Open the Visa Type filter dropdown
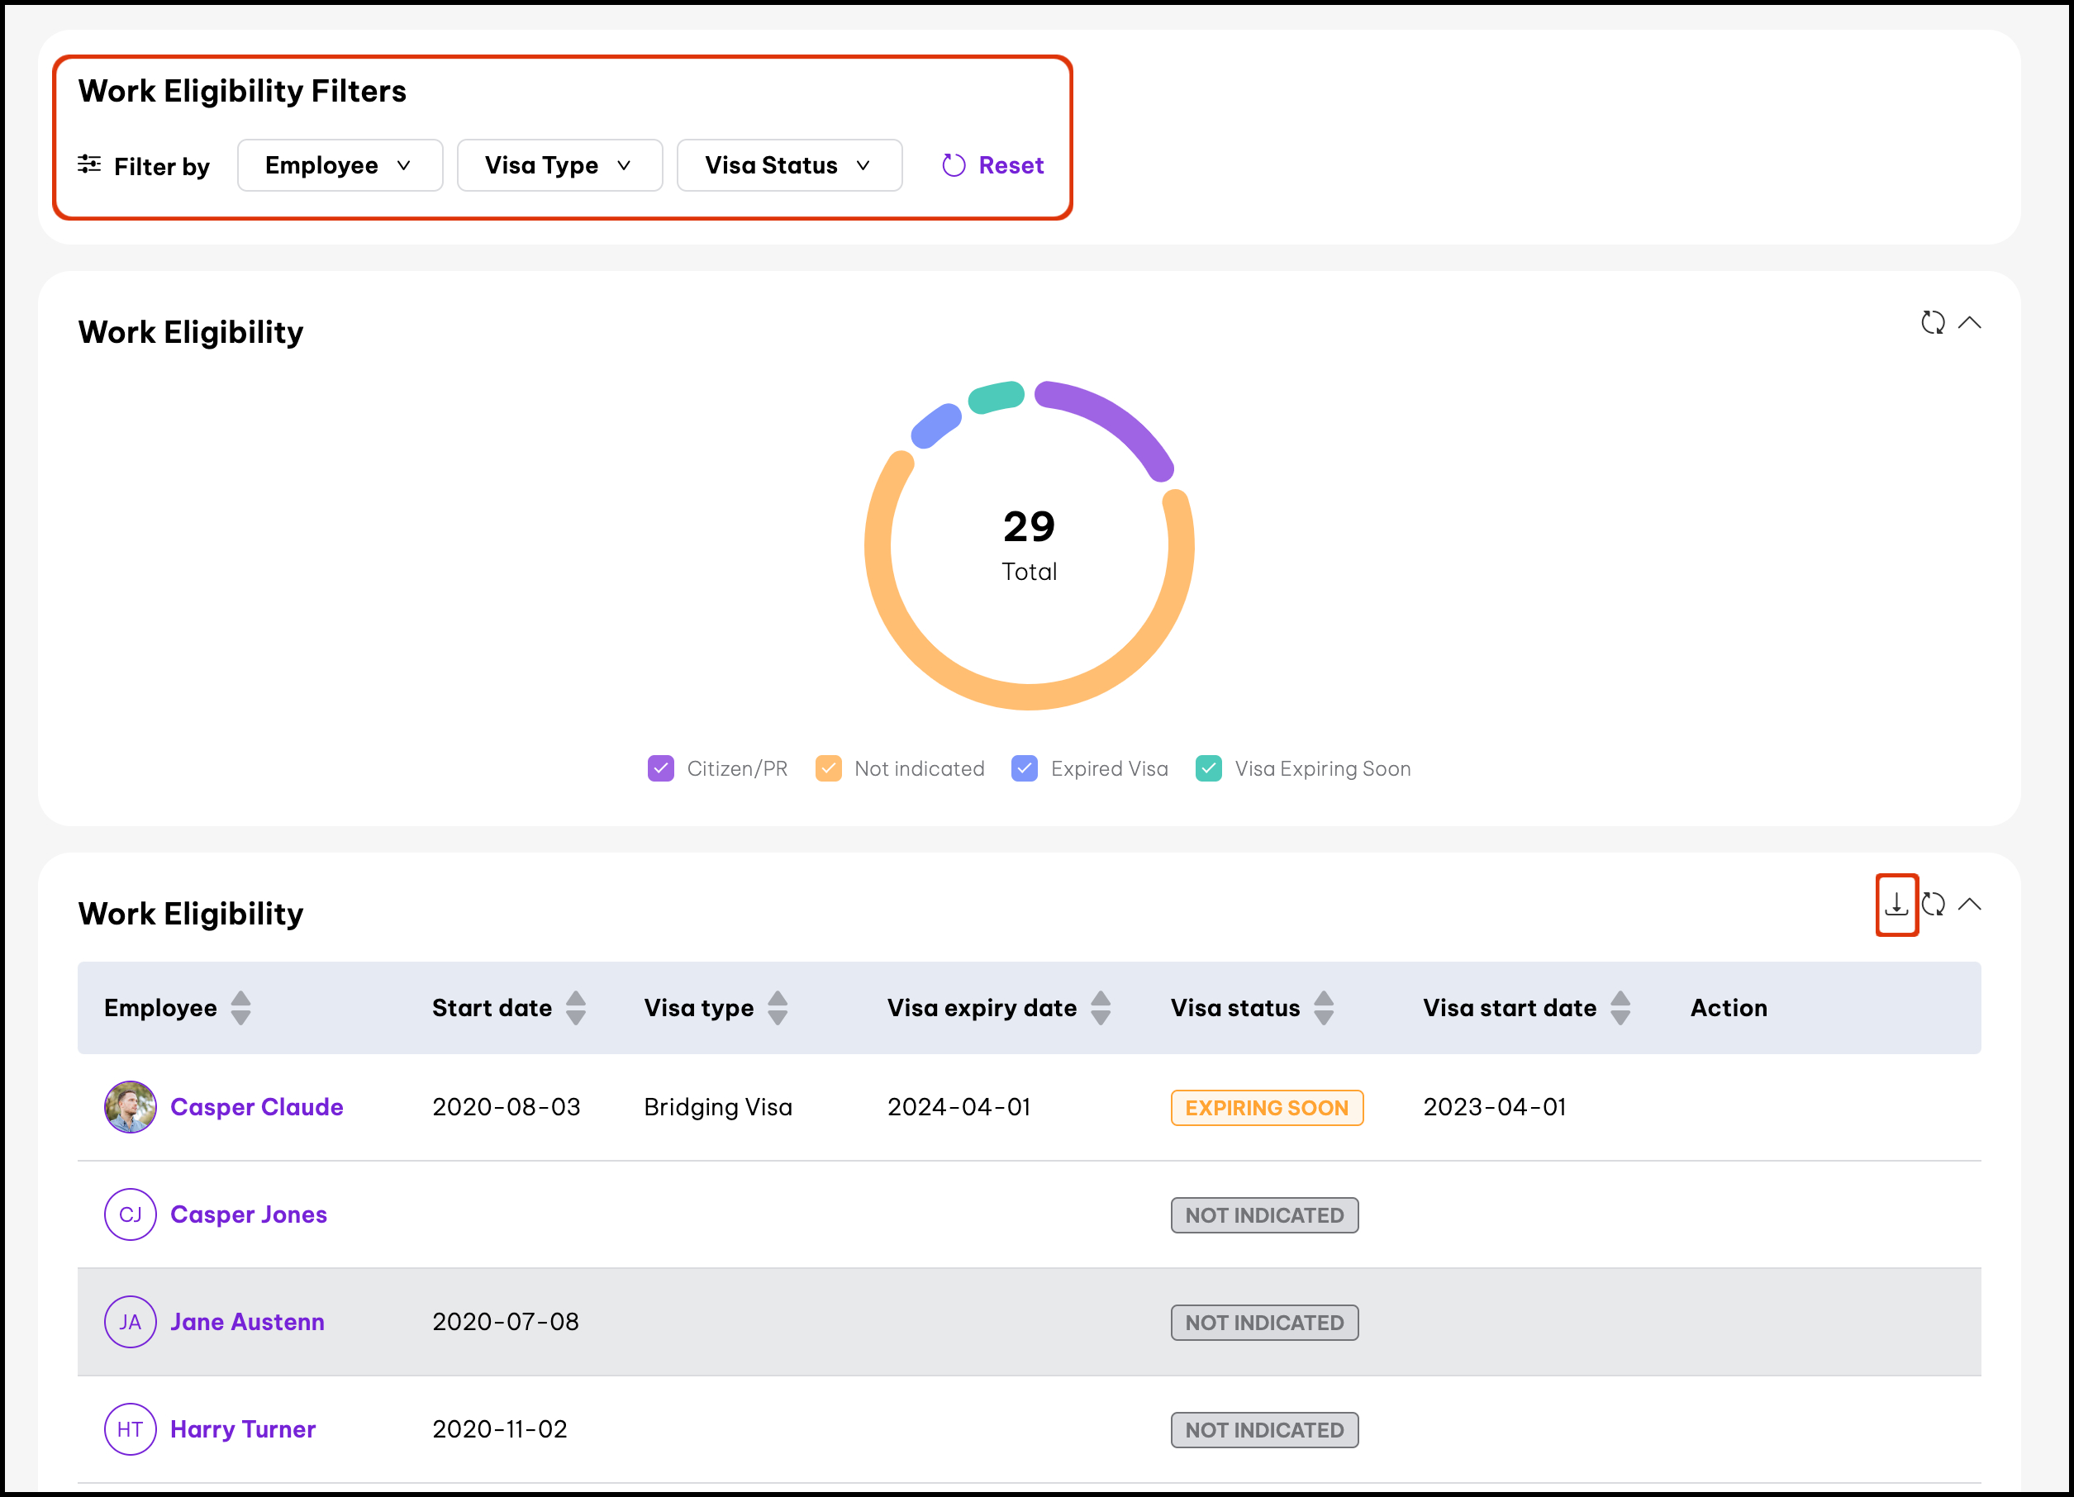Screen dimensions: 2074x1497 click(559, 165)
